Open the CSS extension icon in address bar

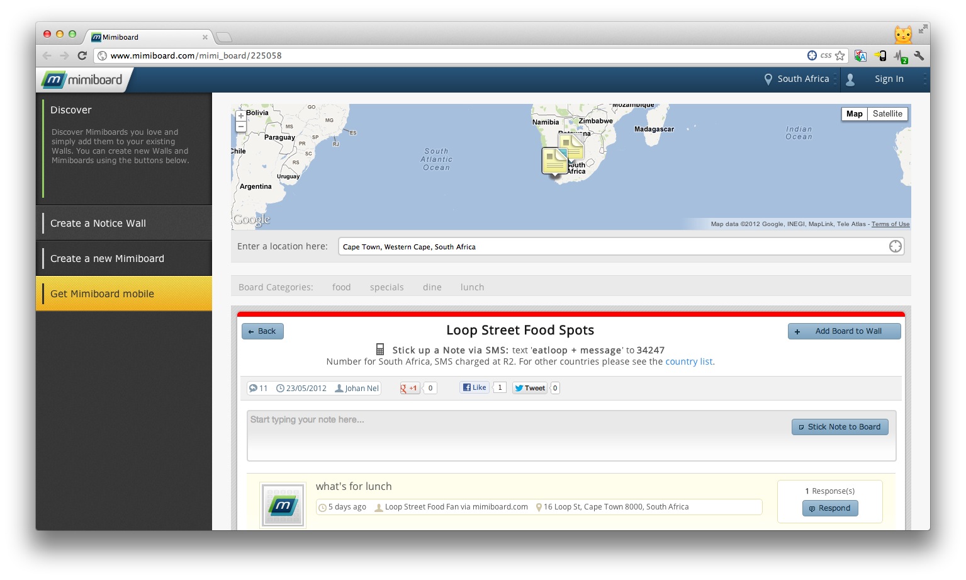pyautogui.click(x=826, y=55)
